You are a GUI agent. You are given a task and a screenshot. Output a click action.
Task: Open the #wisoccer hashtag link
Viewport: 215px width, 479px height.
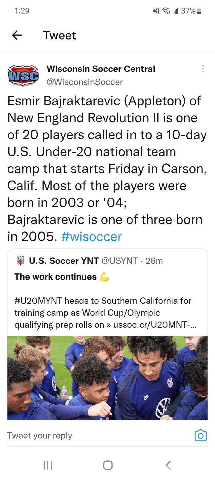tap(91, 237)
